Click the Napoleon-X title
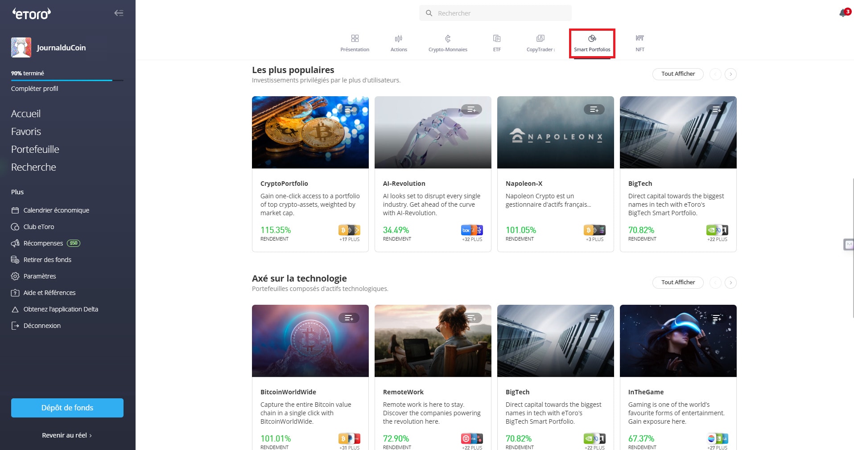 524,184
